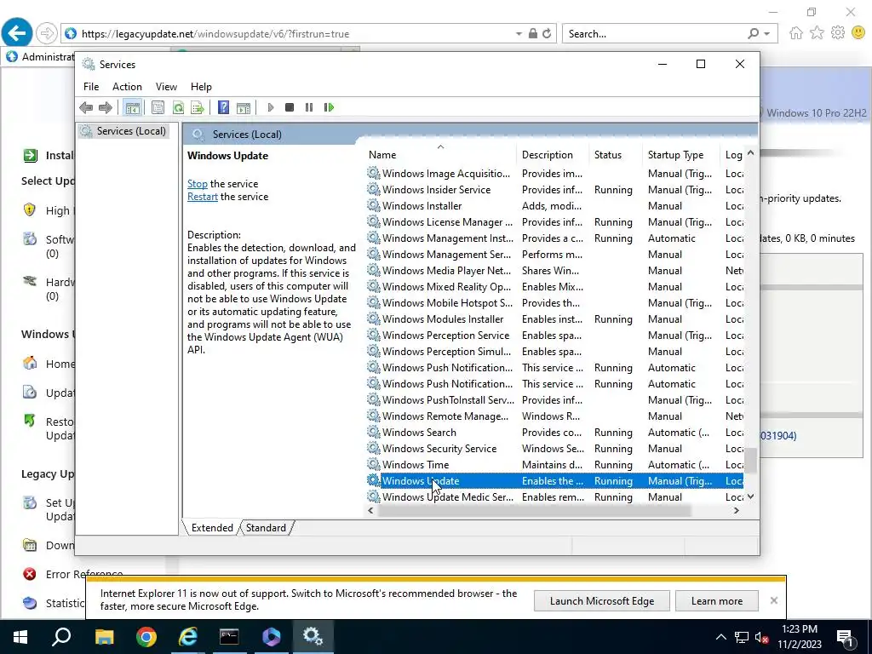
Task: Open the Internet Explorer Home icon
Action: point(796,33)
